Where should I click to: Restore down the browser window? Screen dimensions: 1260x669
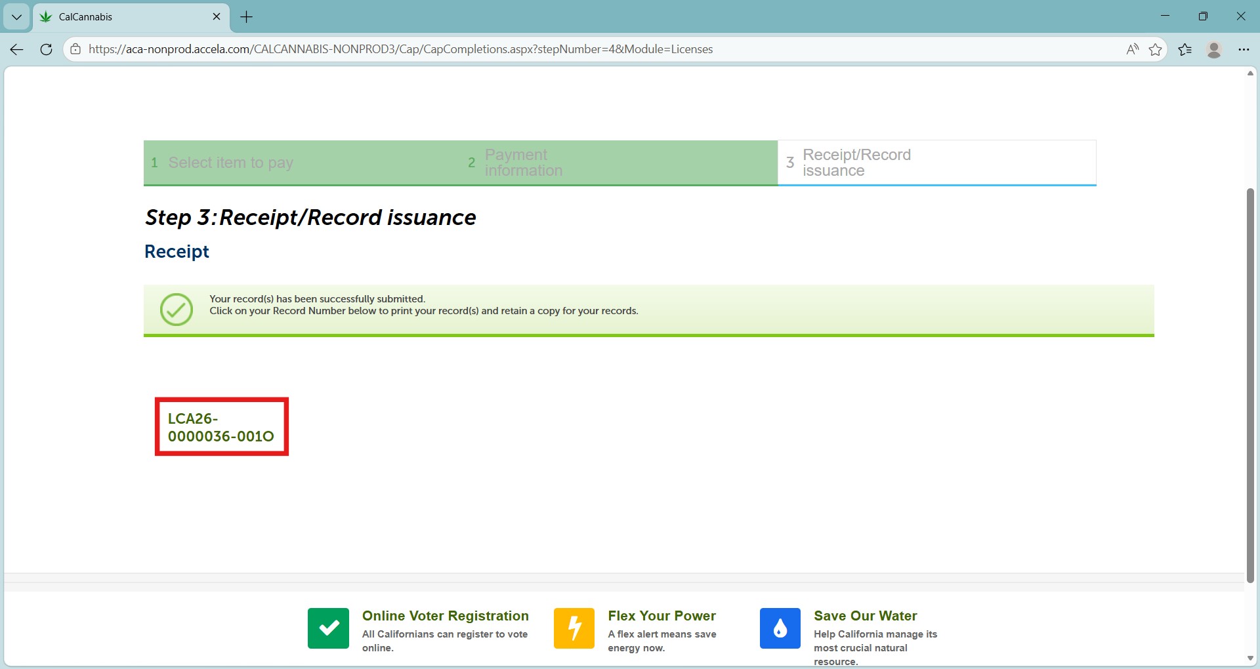[1203, 16]
